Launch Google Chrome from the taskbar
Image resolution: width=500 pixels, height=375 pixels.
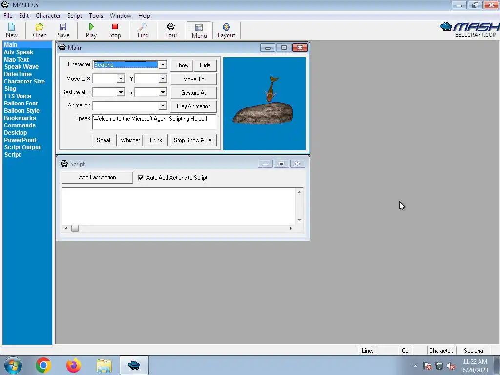click(43, 365)
